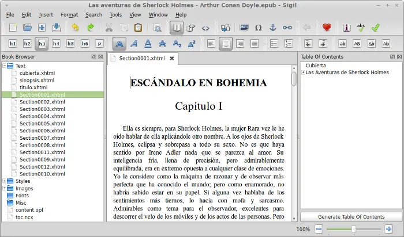Undo the last action
The image size is (404, 237).
click(x=75, y=28)
